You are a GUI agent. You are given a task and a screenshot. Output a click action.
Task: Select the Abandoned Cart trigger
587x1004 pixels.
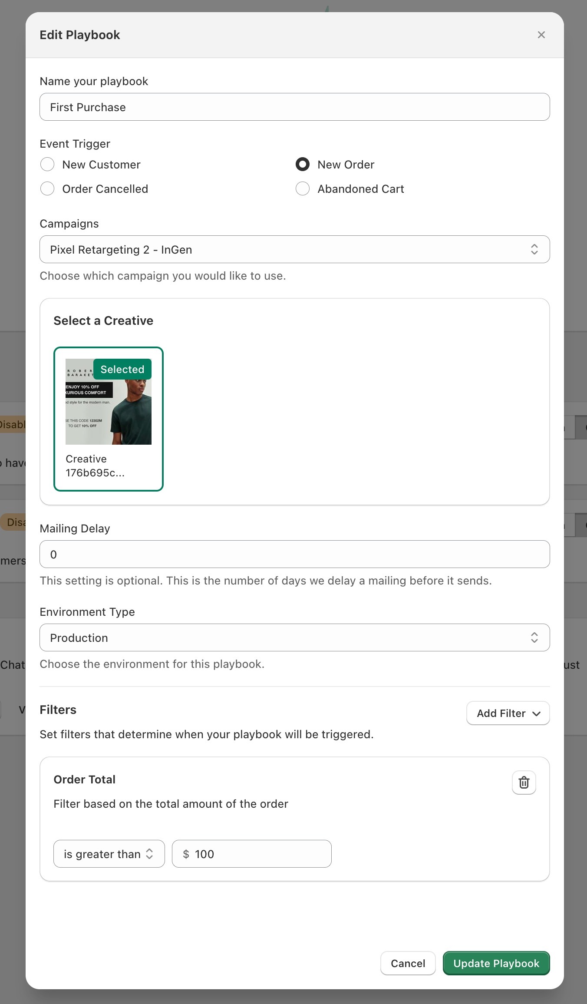303,189
